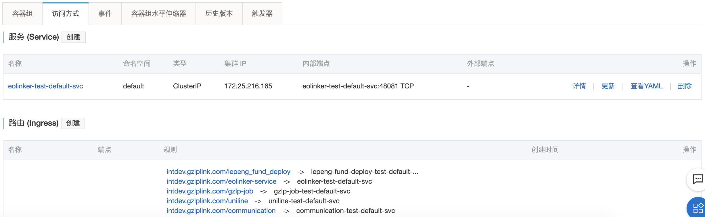View the 历史版本 tab
Screen dimensions: 705x217
coord(219,13)
